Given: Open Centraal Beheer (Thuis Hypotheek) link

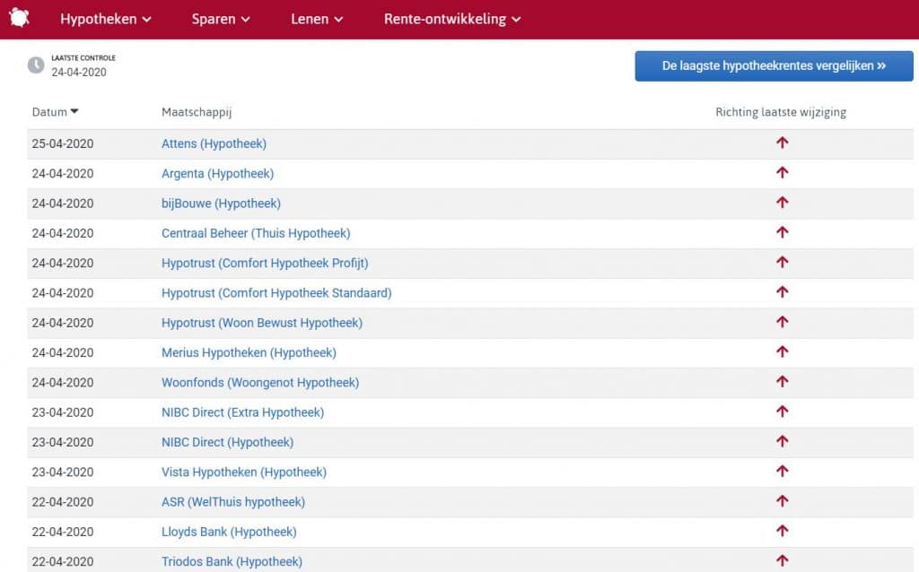Looking at the screenshot, I should coord(256,233).
